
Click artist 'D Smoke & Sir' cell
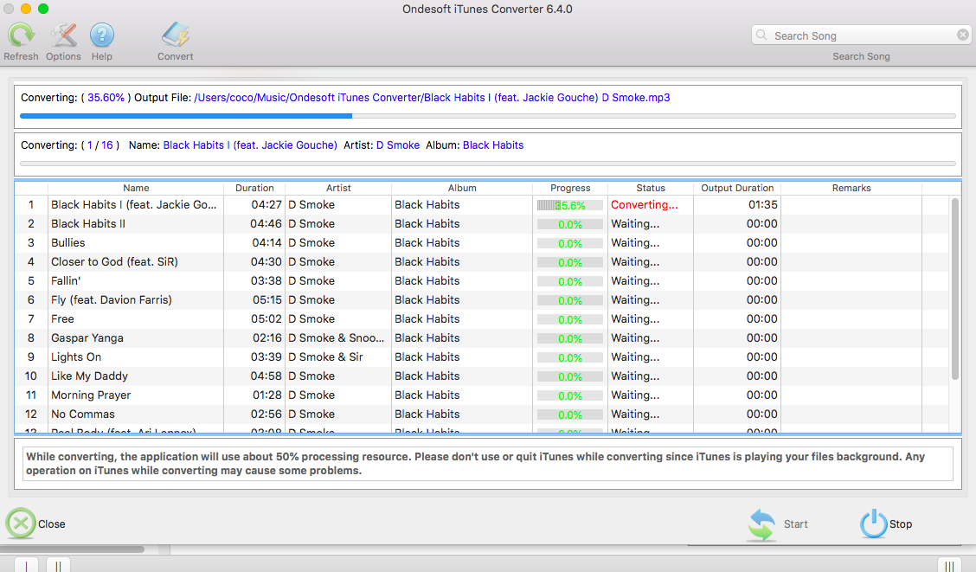325,357
